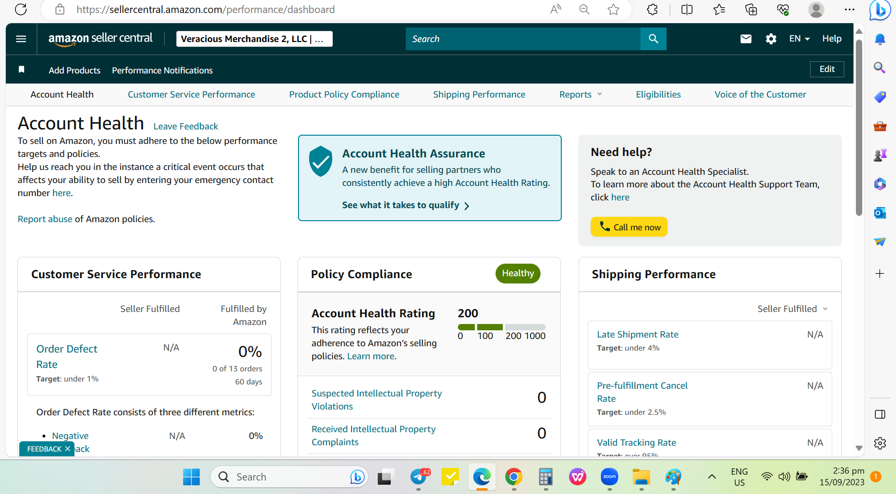This screenshot has width=896, height=494.
Task: Open the Favorites list icon
Action: click(x=719, y=9)
